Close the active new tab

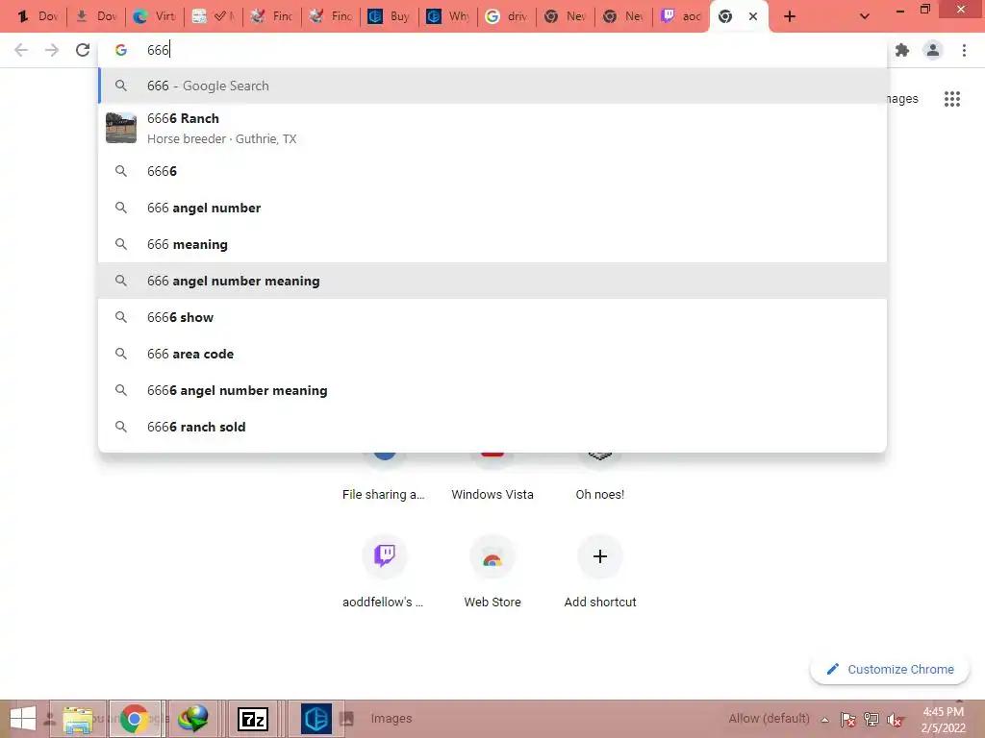753,16
